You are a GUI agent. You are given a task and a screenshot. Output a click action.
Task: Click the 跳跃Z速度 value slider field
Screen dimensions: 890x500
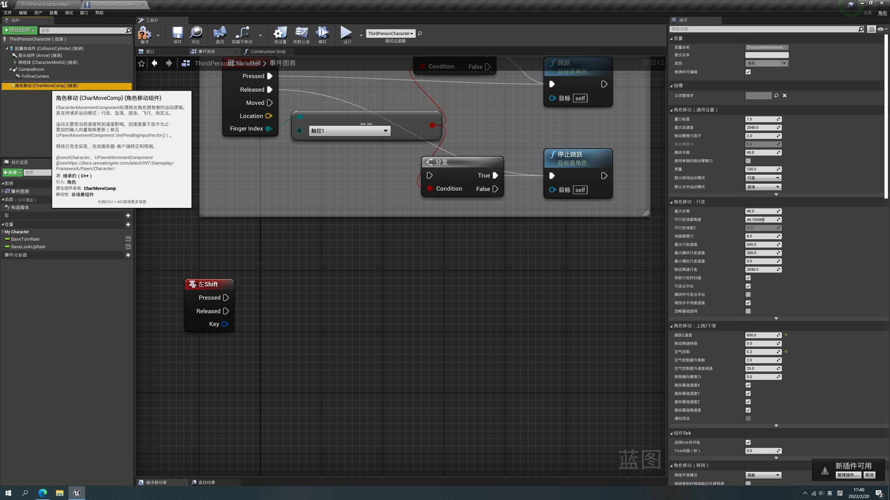[x=763, y=335]
